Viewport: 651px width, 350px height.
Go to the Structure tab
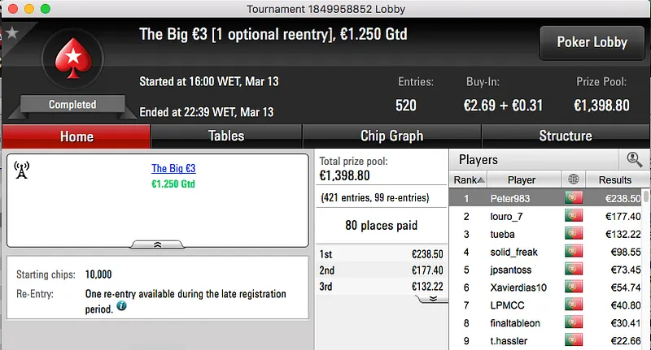(x=565, y=136)
